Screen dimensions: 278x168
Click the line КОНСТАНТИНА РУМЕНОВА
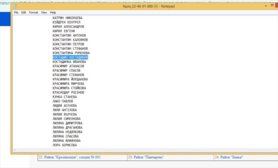click(x=71, y=53)
